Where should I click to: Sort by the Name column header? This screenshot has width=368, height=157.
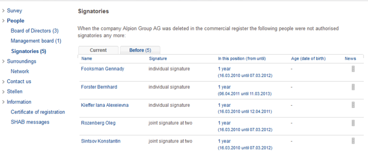pos(87,59)
